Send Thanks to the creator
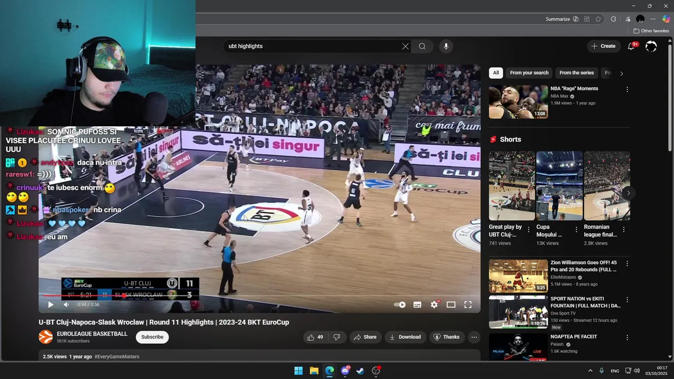The image size is (674, 379). pos(447,337)
